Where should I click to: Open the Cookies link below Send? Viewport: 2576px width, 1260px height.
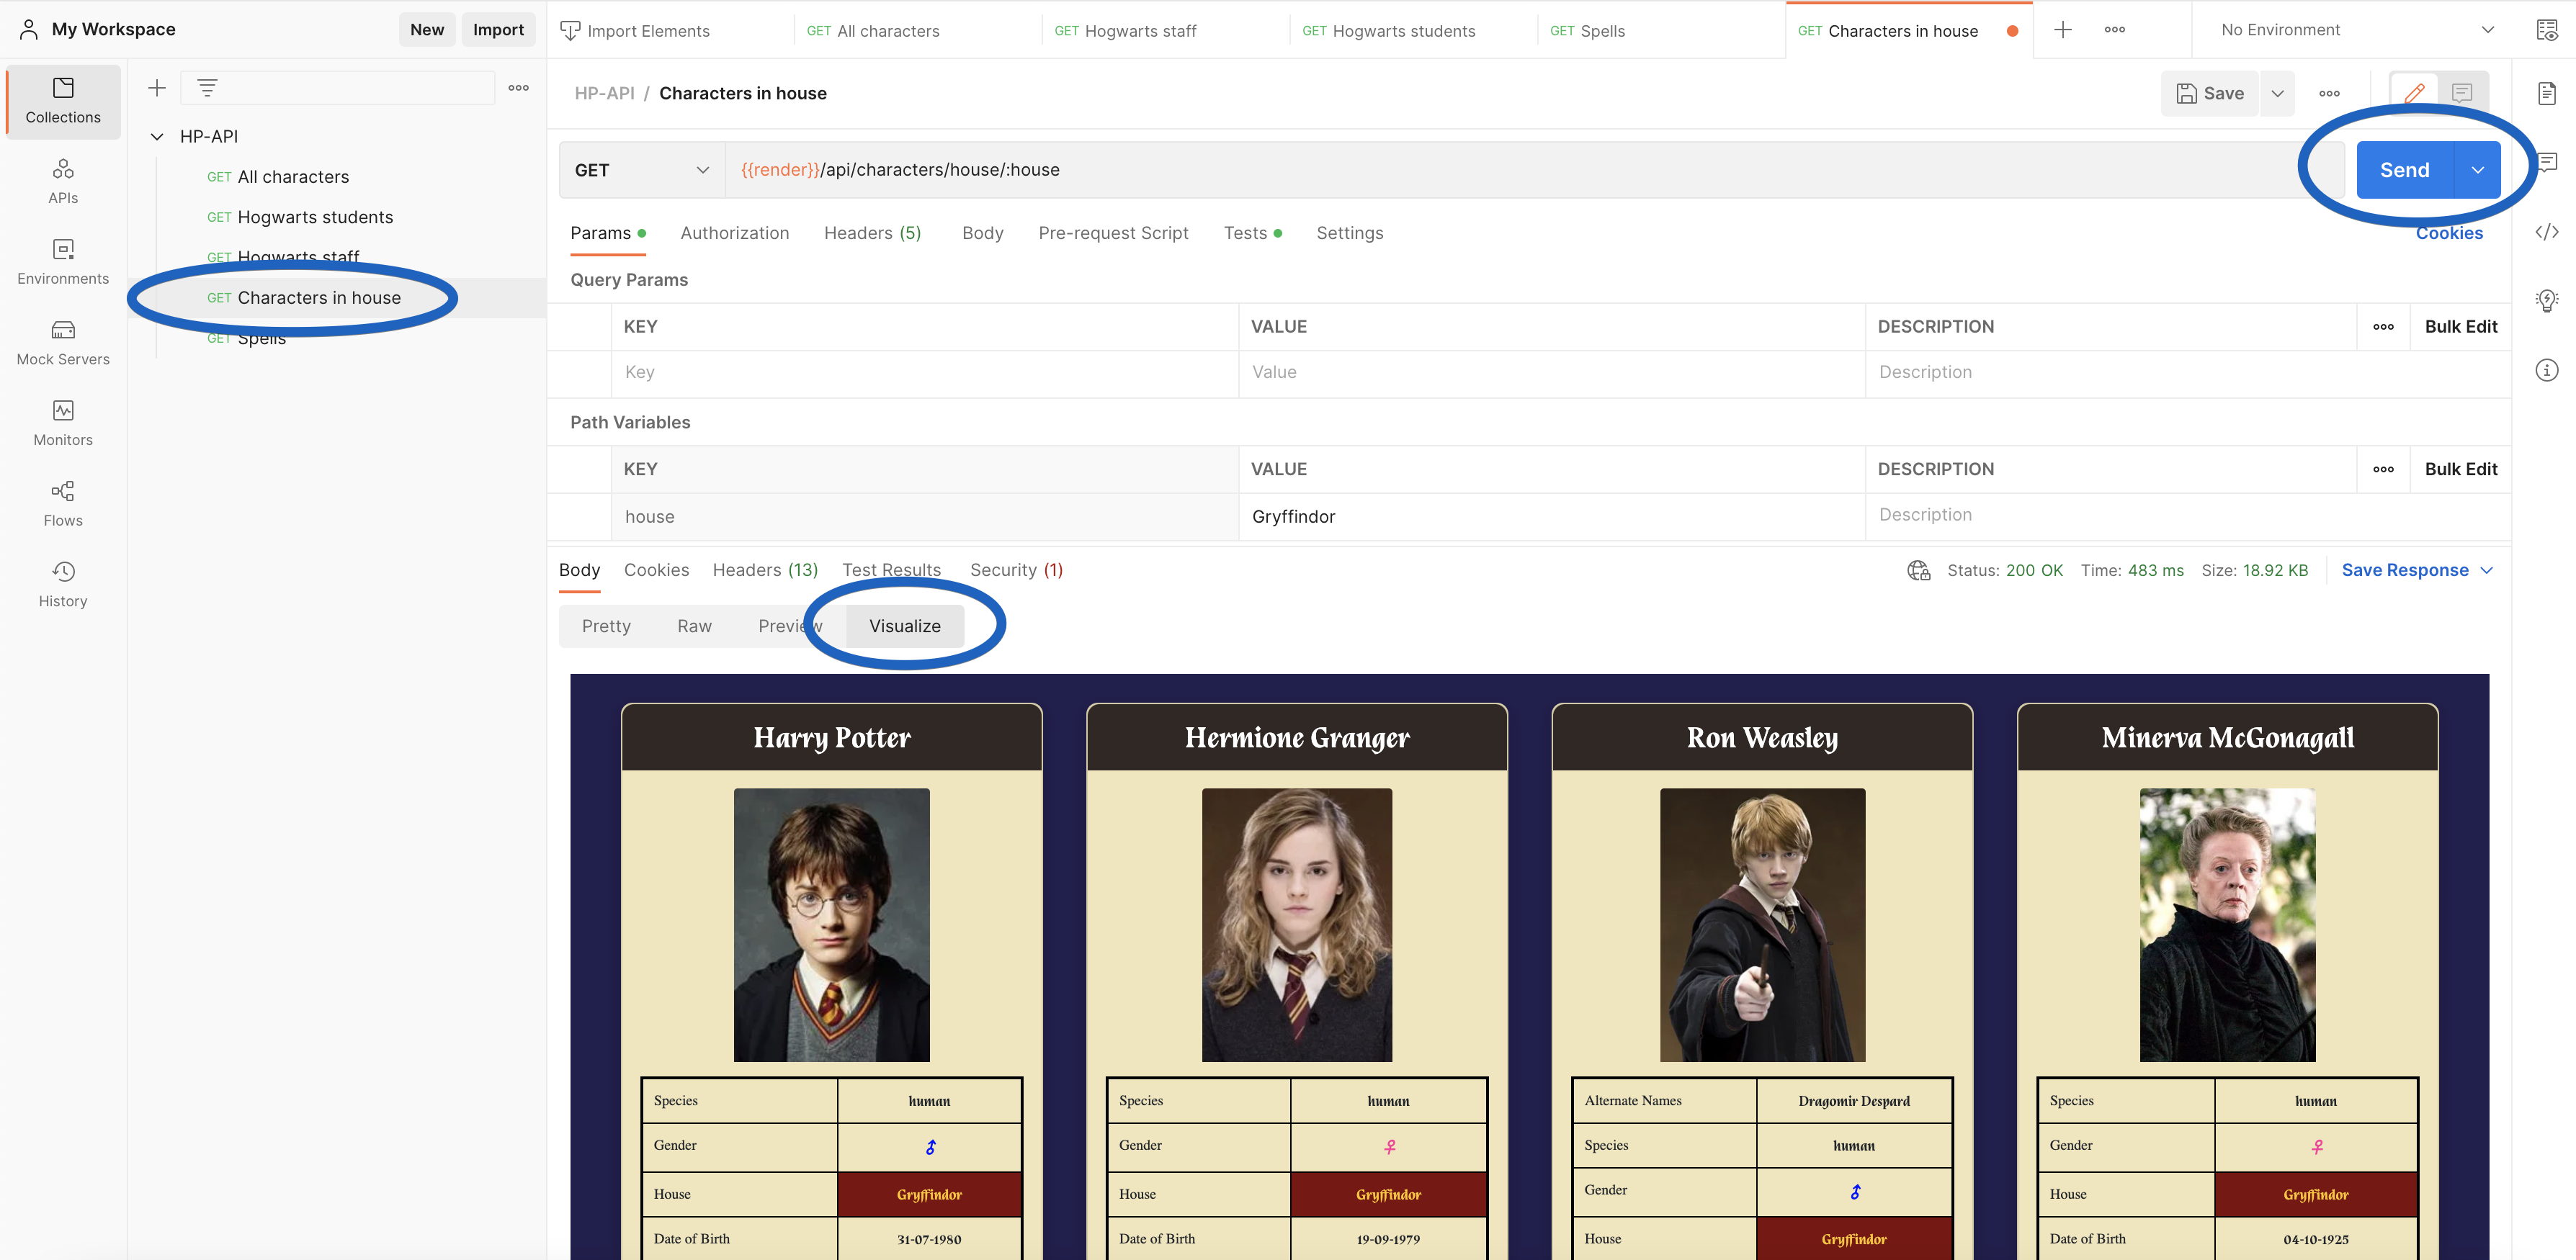coord(2448,233)
